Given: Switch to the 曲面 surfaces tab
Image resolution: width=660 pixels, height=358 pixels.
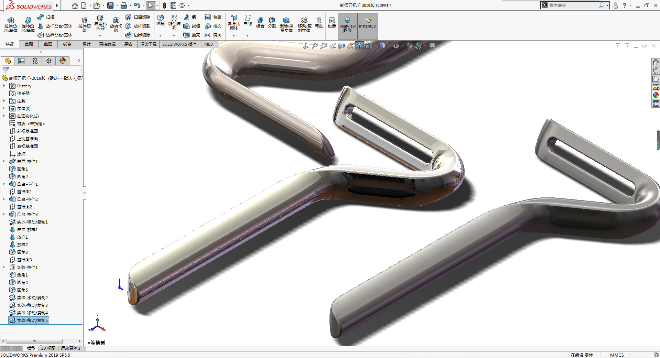Looking at the screenshot, I should pyautogui.click(x=48, y=44).
